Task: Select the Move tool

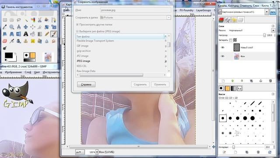Action: (26, 27)
